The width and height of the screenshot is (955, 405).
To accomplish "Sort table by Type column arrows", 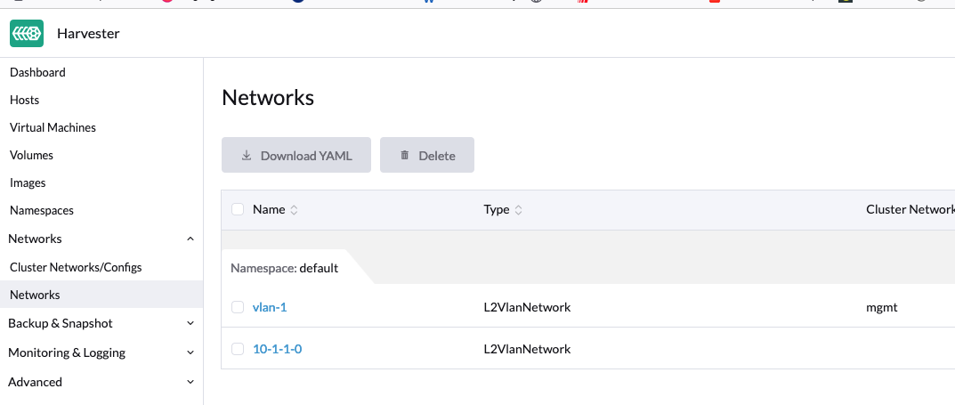I will click(518, 210).
